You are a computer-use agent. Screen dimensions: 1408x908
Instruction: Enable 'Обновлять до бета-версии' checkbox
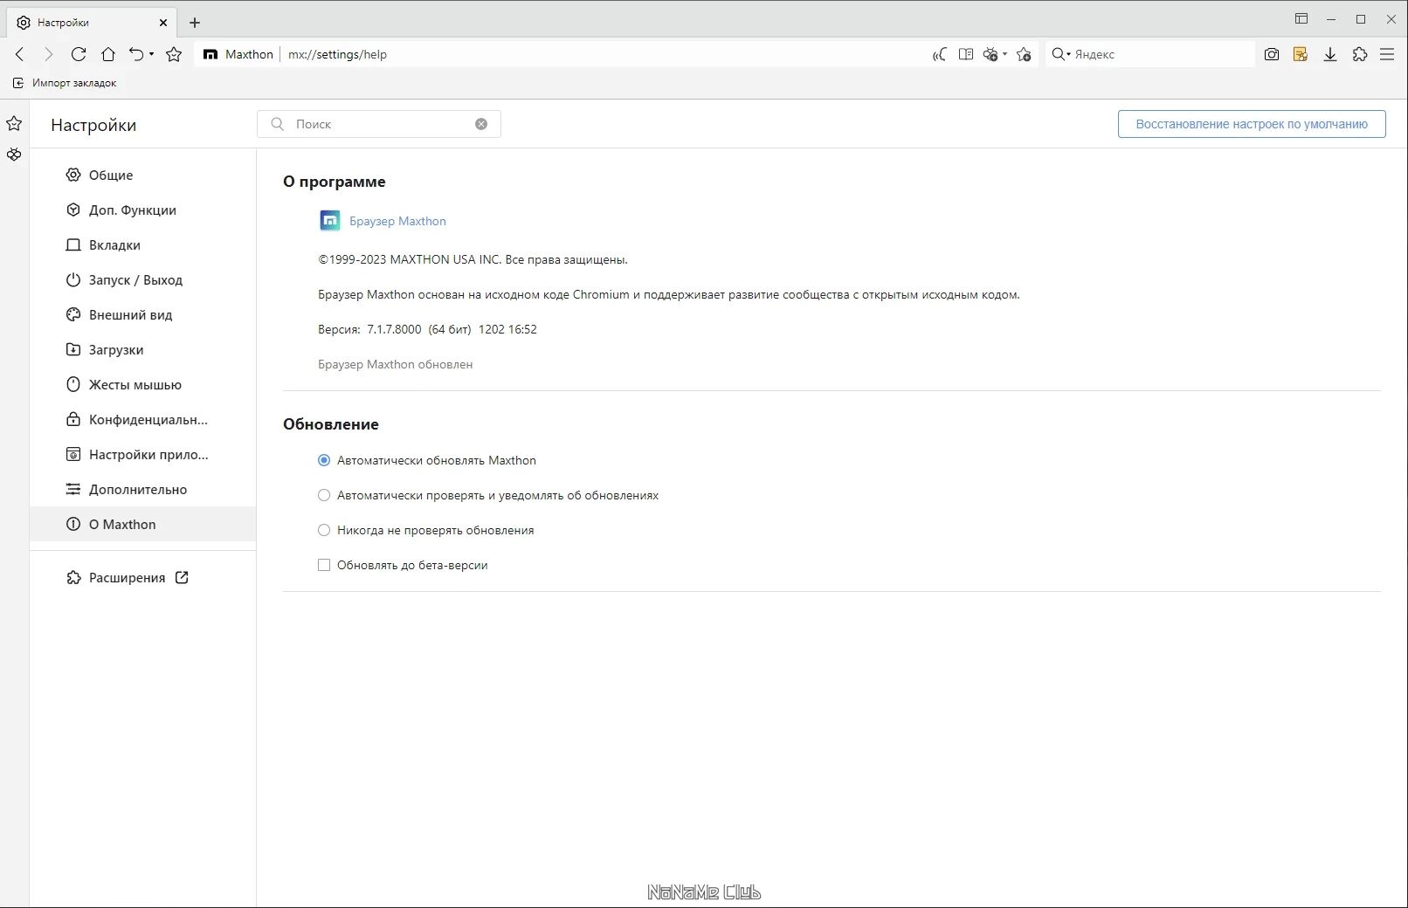(324, 565)
